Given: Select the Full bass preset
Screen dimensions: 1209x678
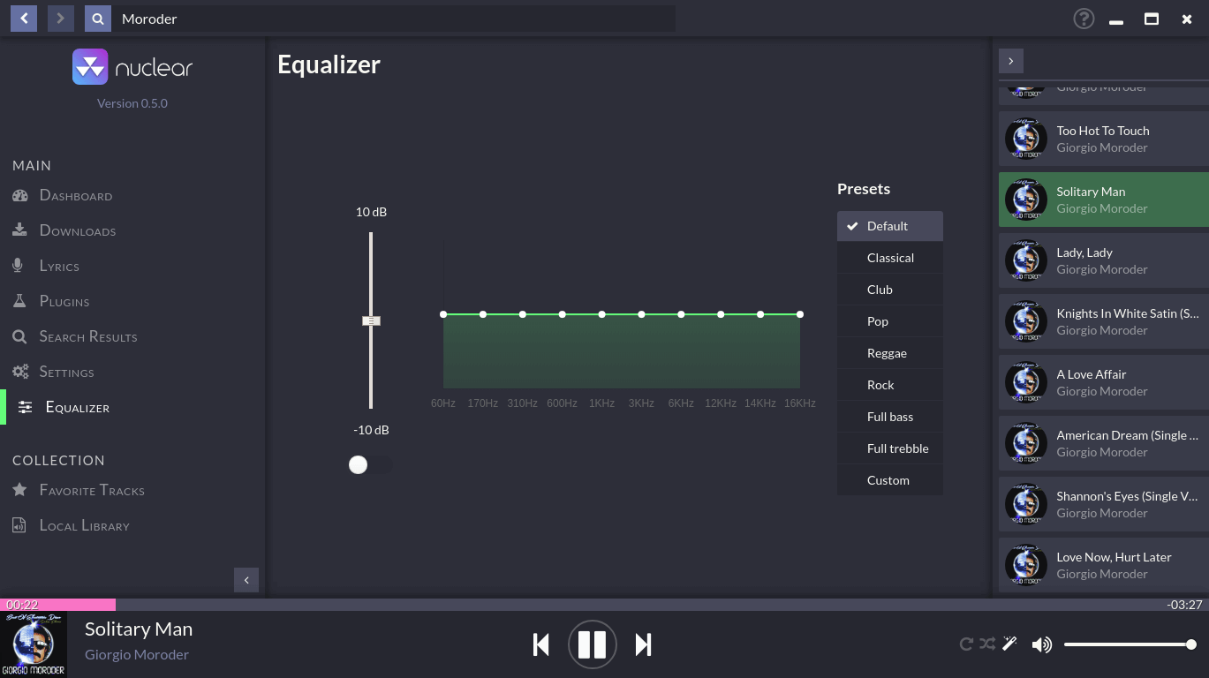Looking at the screenshot, I should (x=890, y=417).
